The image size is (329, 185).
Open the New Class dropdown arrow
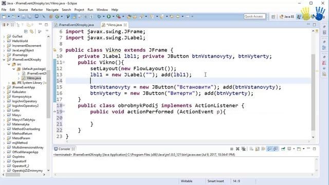(62, 16)
